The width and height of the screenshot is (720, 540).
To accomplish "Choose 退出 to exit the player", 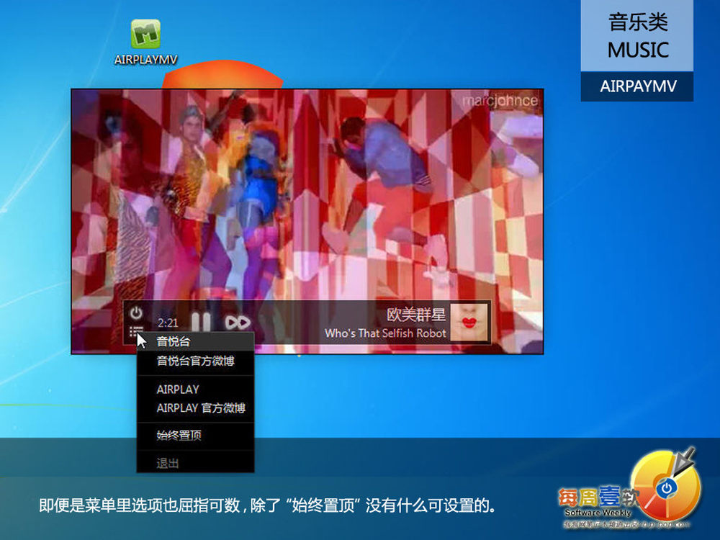I will pyautogui.click(x=196, y=463).
